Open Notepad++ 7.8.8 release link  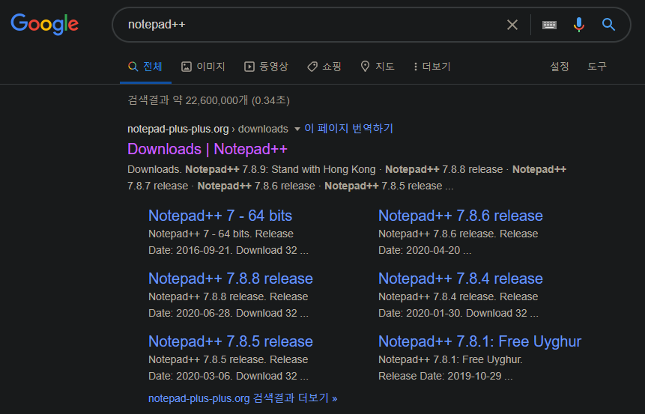pos(231,278)
